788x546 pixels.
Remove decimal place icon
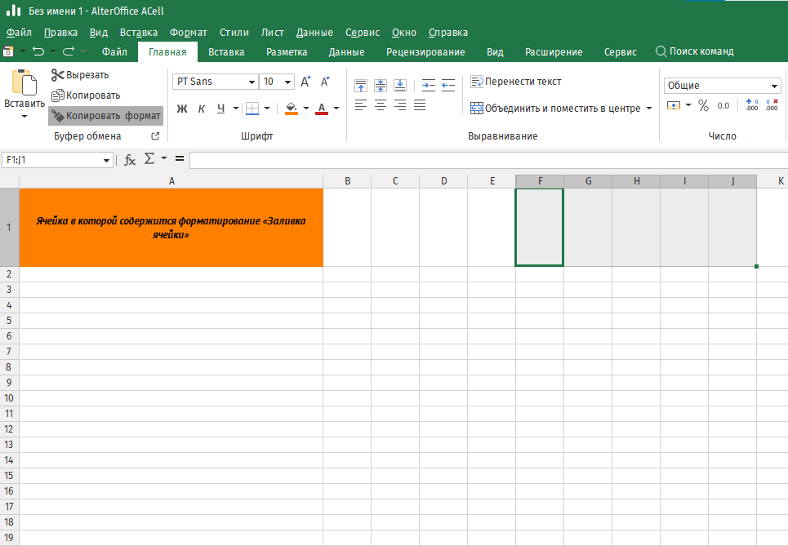click(772, 105)
